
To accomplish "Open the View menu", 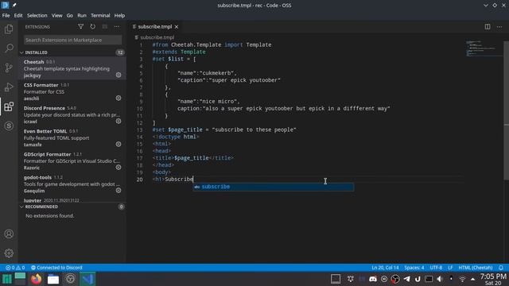I will click(x=56, y=15).
